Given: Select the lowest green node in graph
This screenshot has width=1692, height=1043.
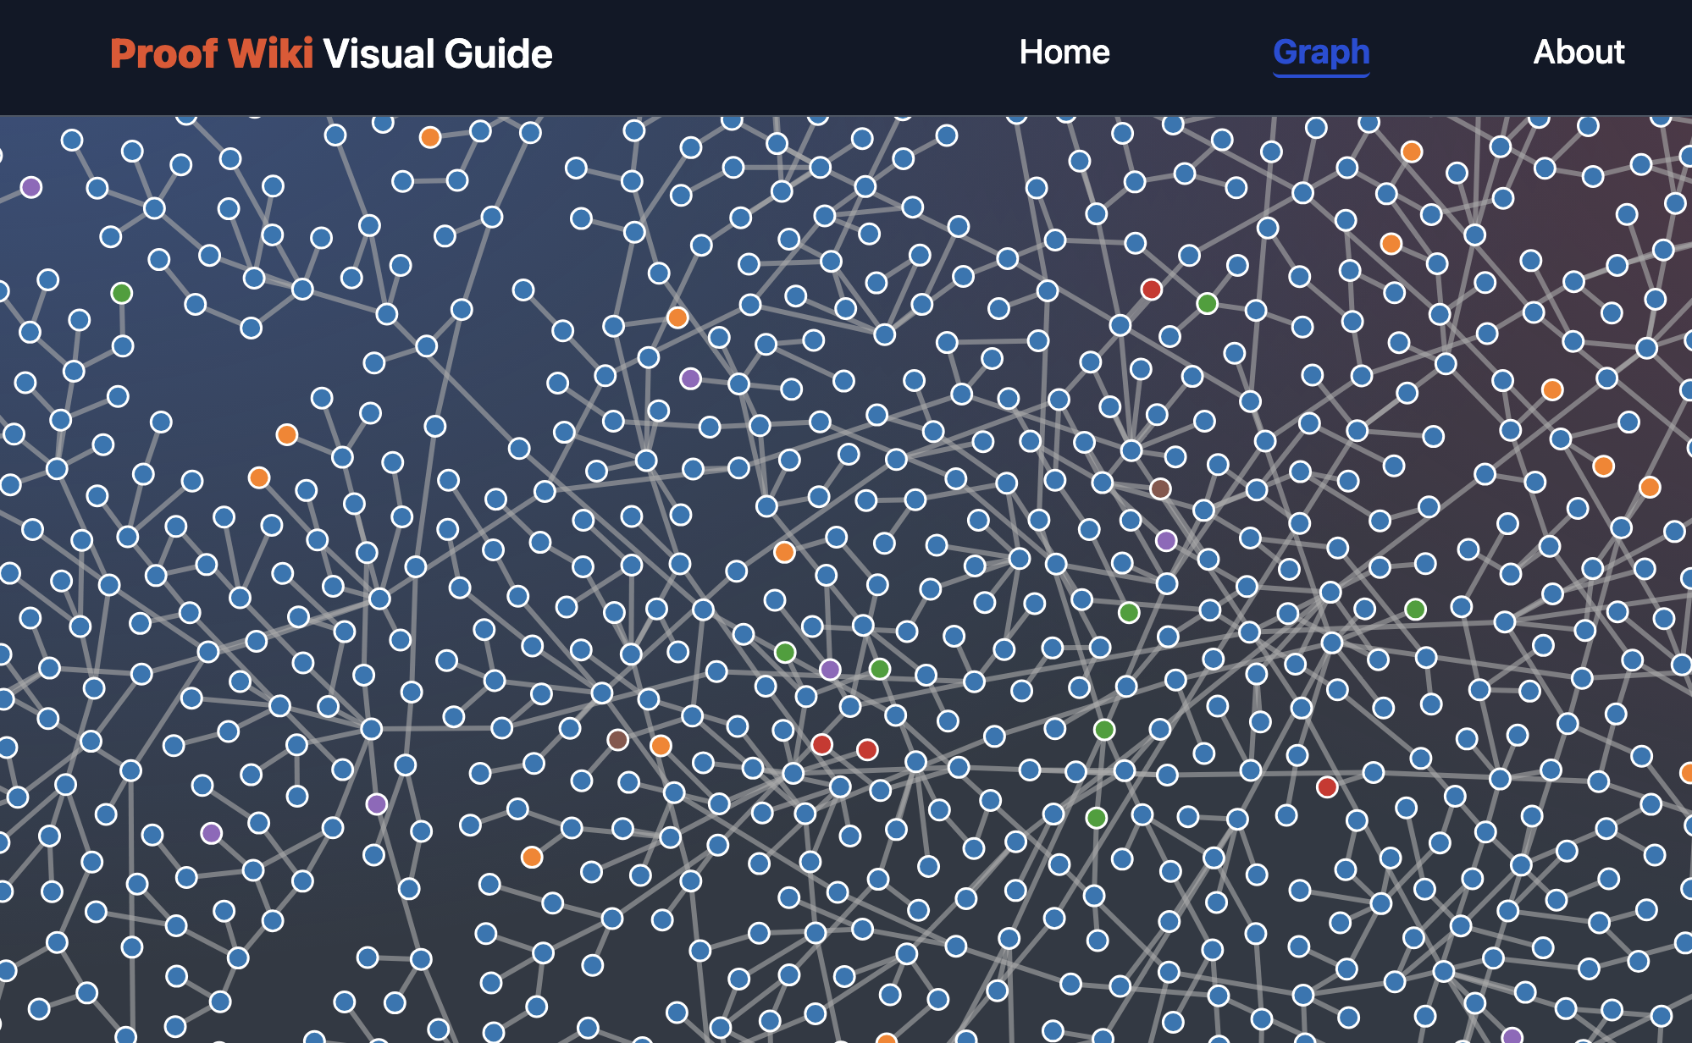Looking at the screenshot, I should click(1097, 818).
